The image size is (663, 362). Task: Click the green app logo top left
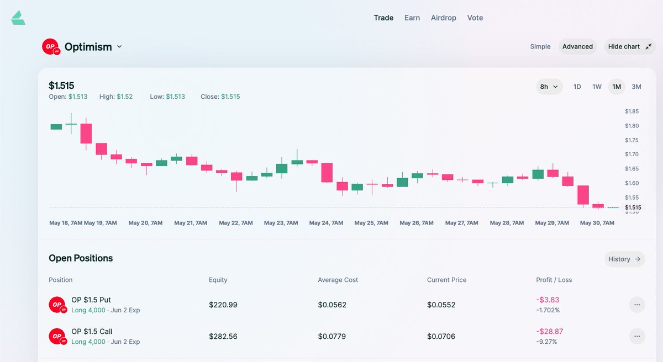pyautogui.click(x=17, y=17)
